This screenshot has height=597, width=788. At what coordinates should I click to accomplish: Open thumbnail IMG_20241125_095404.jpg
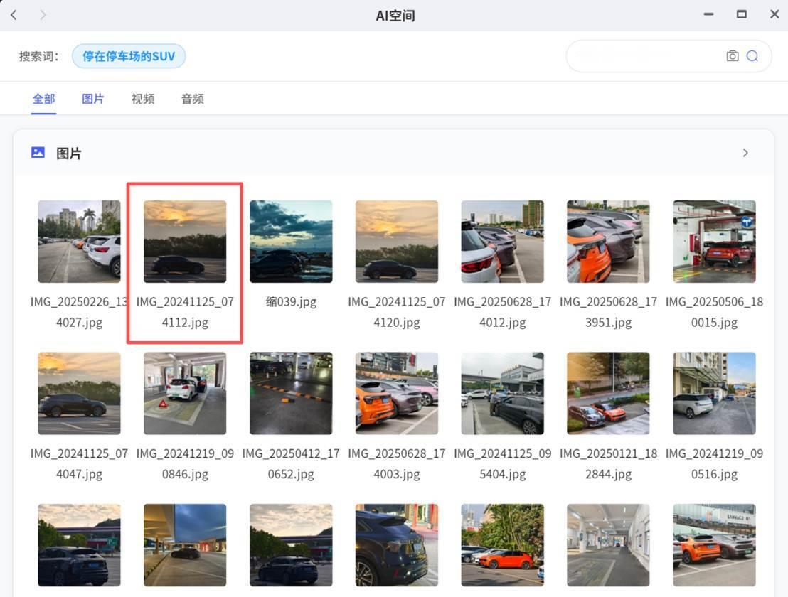tap(503, 393)
